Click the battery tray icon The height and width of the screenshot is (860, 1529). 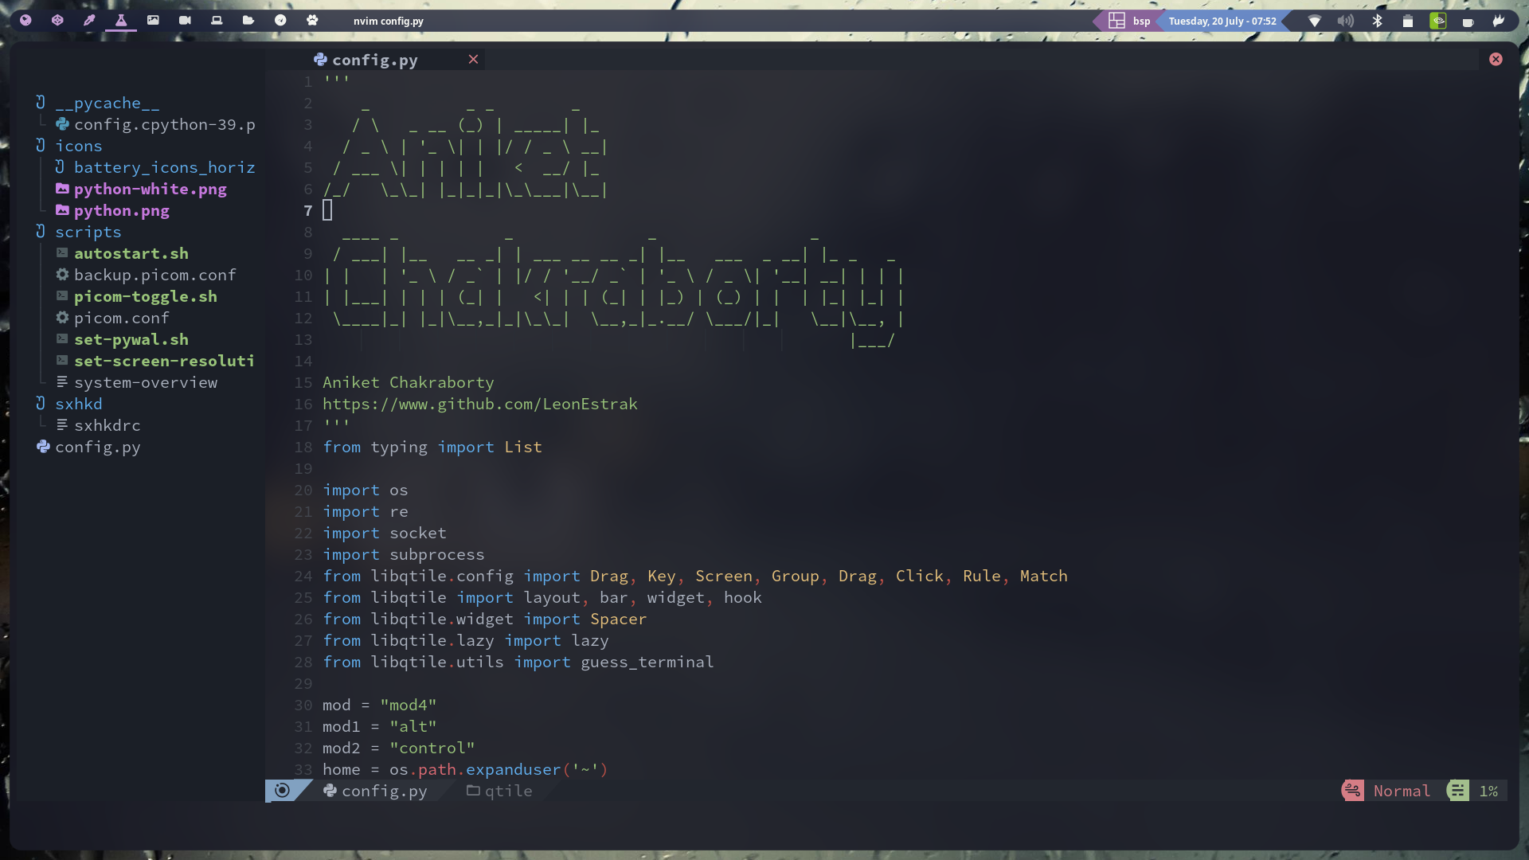coord(1408,21)
